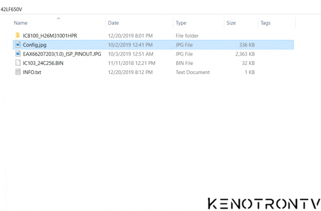Click the EAX66207203(1.0)_ISP_PINOUT.JPG file icon
This screenshot has height=211, width=321.
pos(18,54)
